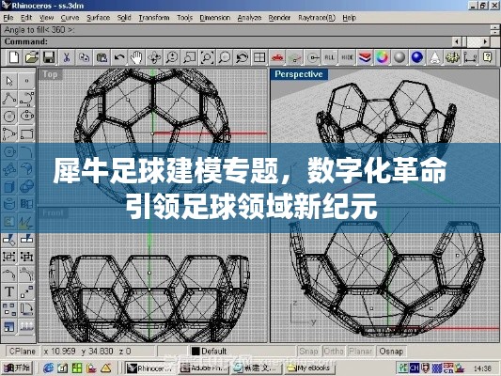Open the Surface menu
This screenshot has width=501, height=376.
click(98, 18)
